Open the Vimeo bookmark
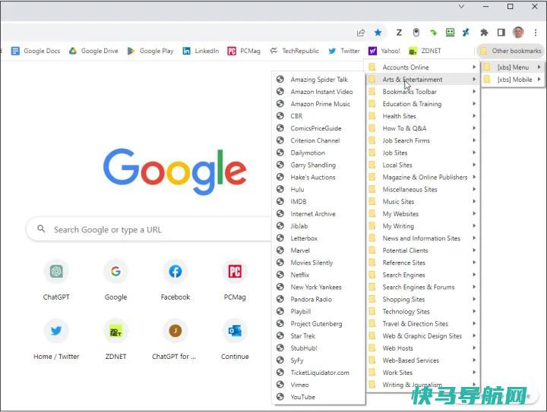The image size is (547, 412). coord(318,385)
